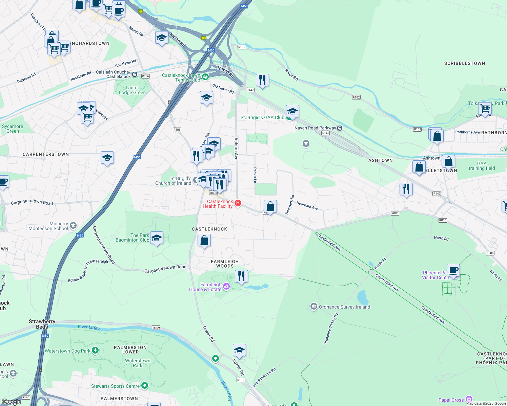Open the Google logo link

pyautogui.click(x=12, y=402)
